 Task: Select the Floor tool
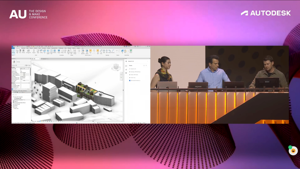45,51
